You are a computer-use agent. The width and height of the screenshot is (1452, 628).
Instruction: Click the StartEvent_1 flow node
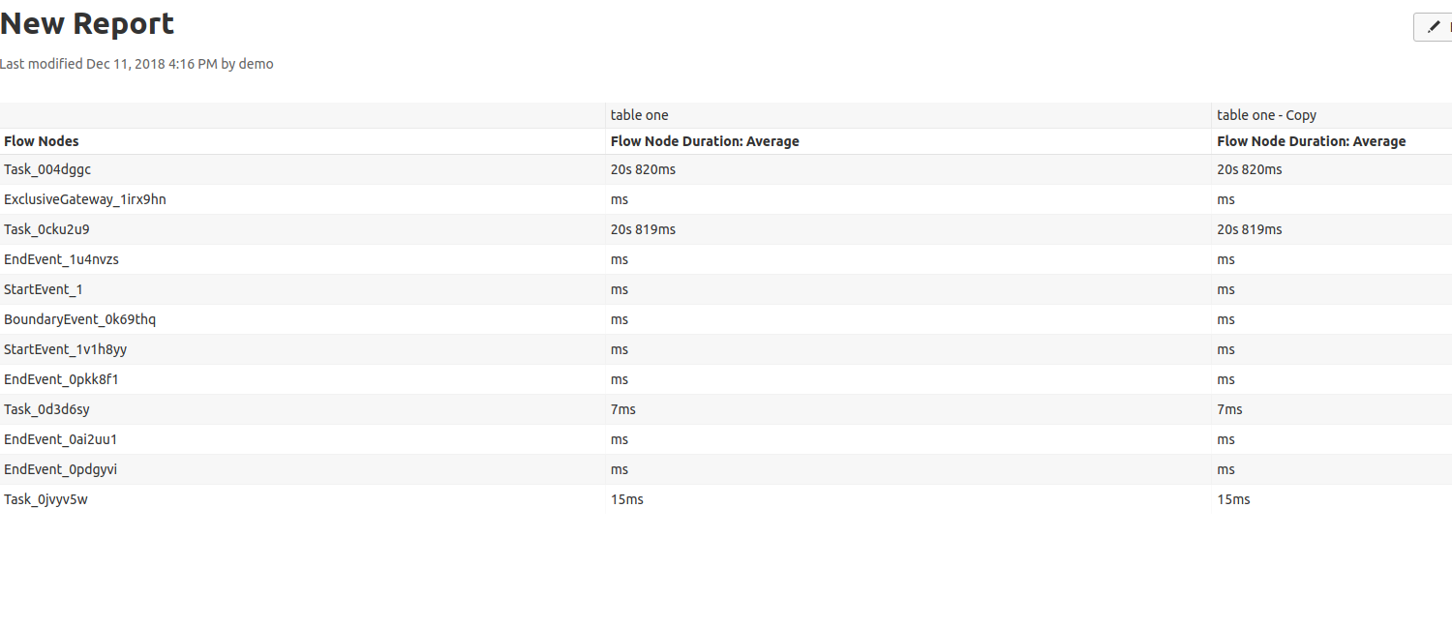[x=44, y=289]
